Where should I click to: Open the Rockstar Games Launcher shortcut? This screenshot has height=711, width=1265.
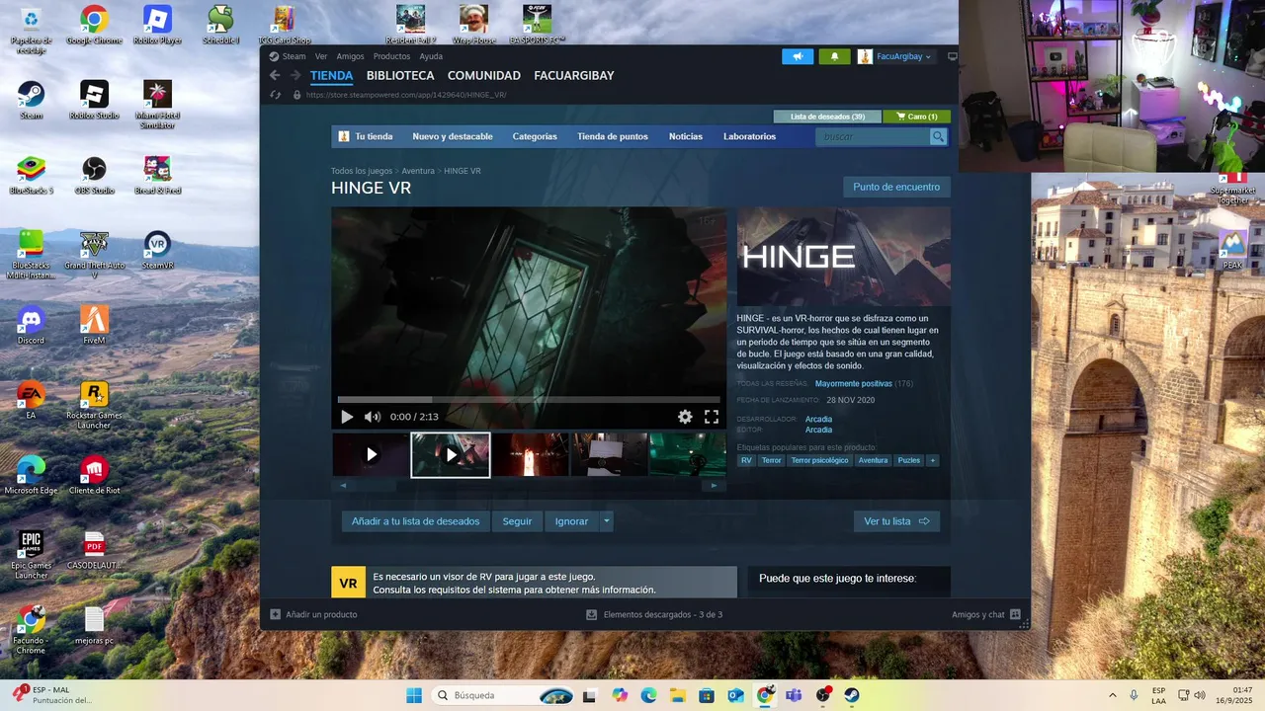pyautogui.click(x=94, y=405)
